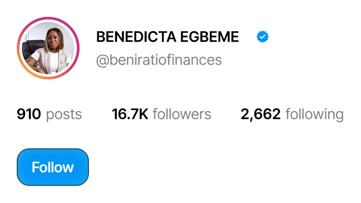This screenshot has height=203, width=361.
Task: Click the number 910
Action: [29, 114]
